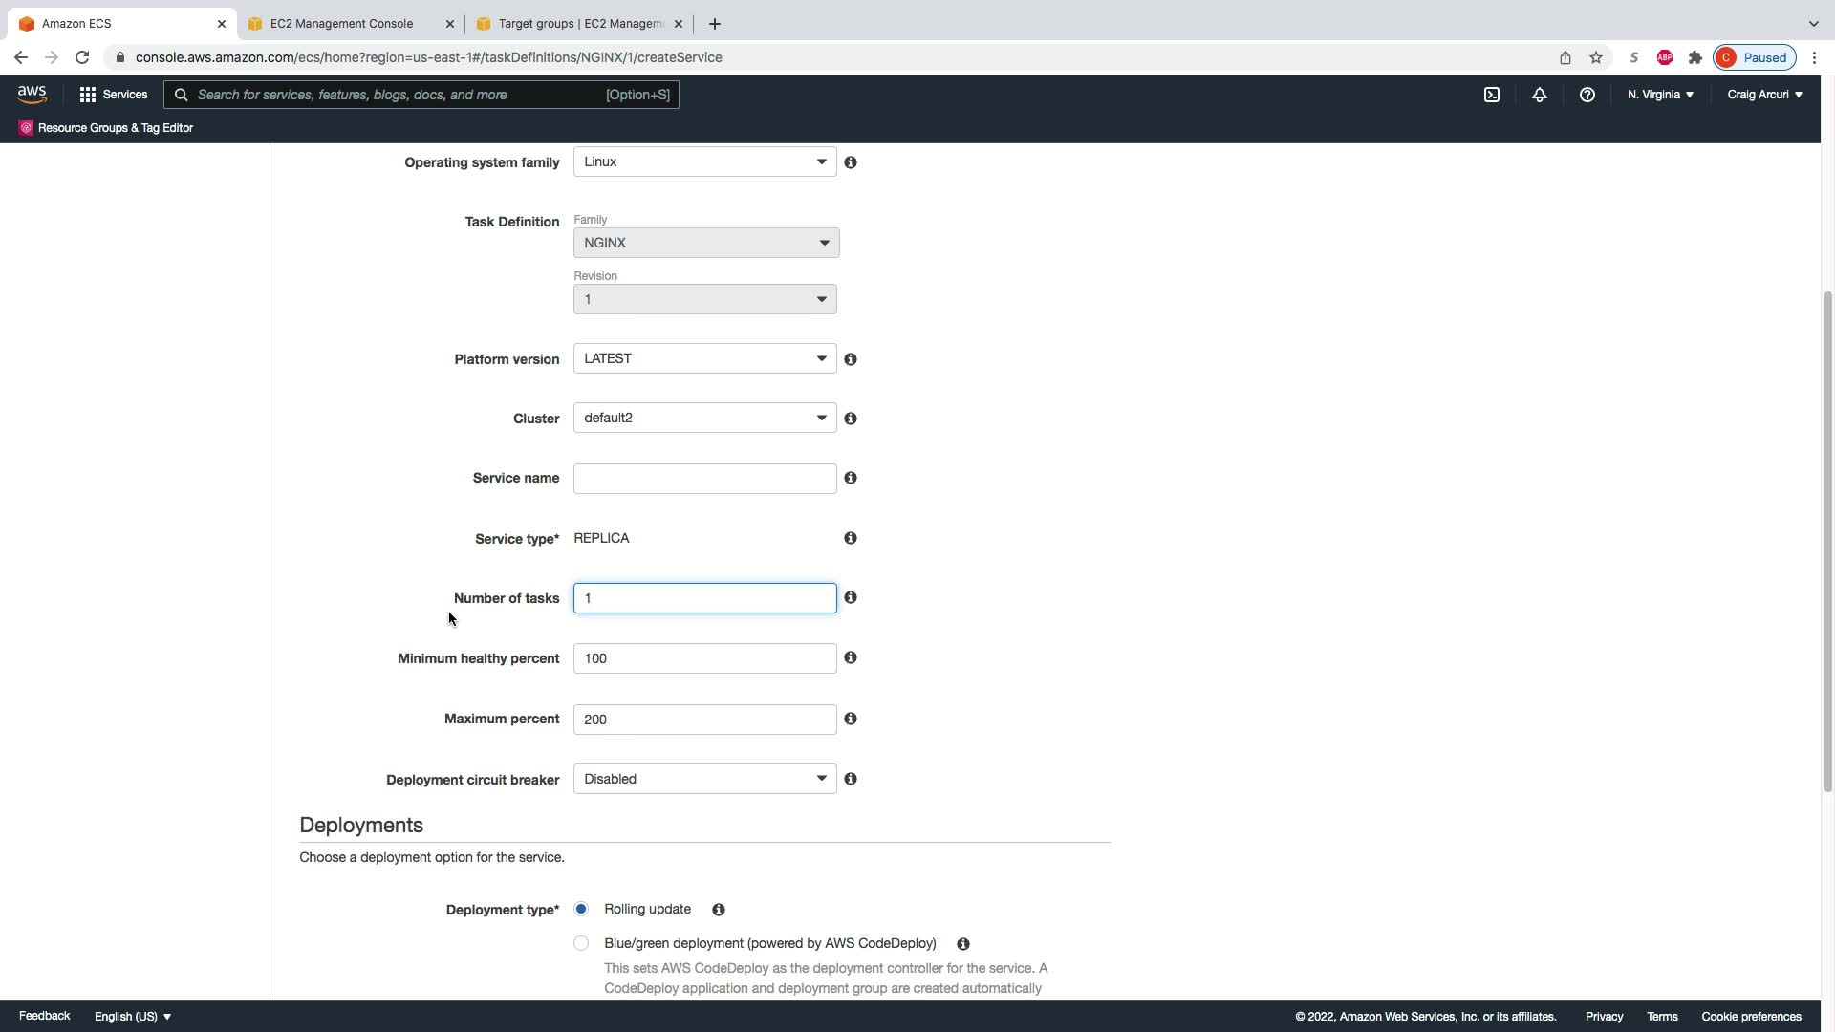Click the Cookie preferences footer link
This screenshot has height=1032, width=1835.
tap(1751, 1017)
